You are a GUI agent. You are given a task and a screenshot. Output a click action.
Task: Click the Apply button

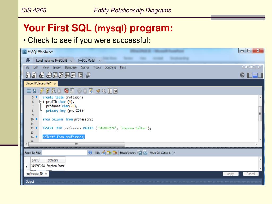230,174
